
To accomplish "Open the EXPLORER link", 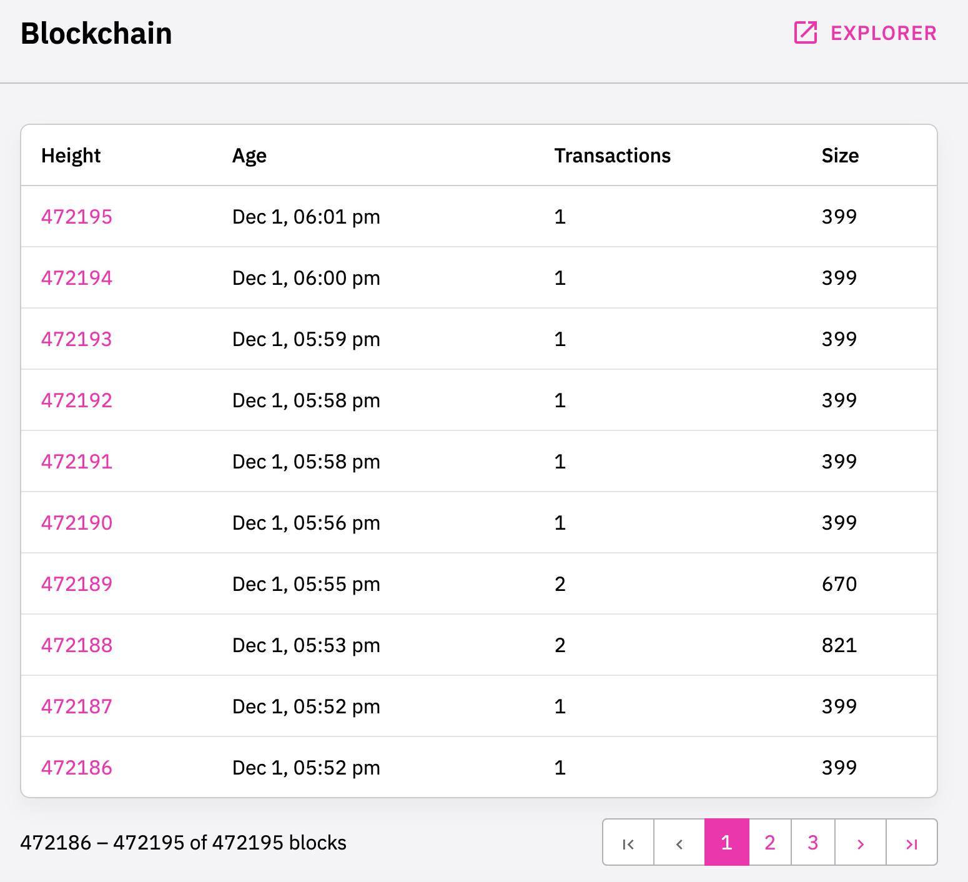I will (883, 33).
